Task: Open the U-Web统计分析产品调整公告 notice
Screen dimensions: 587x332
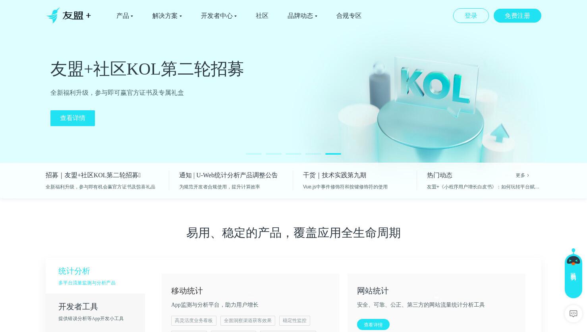Action: [x=228, y=175]
